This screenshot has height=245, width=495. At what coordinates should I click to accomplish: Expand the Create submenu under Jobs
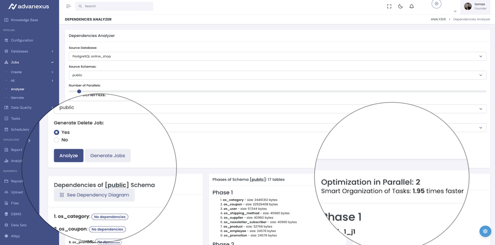pyautogui.click(x=52, y=72)
